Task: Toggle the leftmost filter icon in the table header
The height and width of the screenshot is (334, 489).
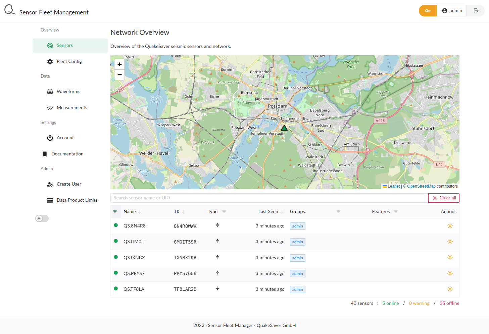Action: pos(115,211)
